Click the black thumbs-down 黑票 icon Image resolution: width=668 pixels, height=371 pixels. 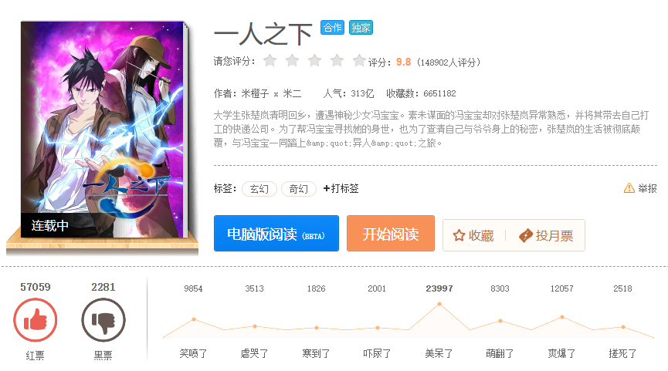(103, 320)
